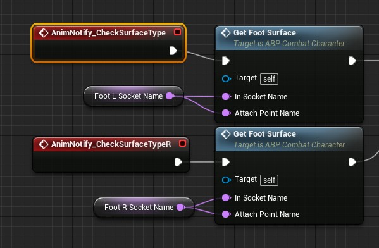Select the Foot R Socket Name variable node
The image size is (379, 248).
(144, 207)
